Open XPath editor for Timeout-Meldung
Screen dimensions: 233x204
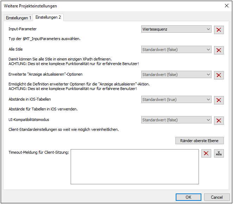point(219,153)
